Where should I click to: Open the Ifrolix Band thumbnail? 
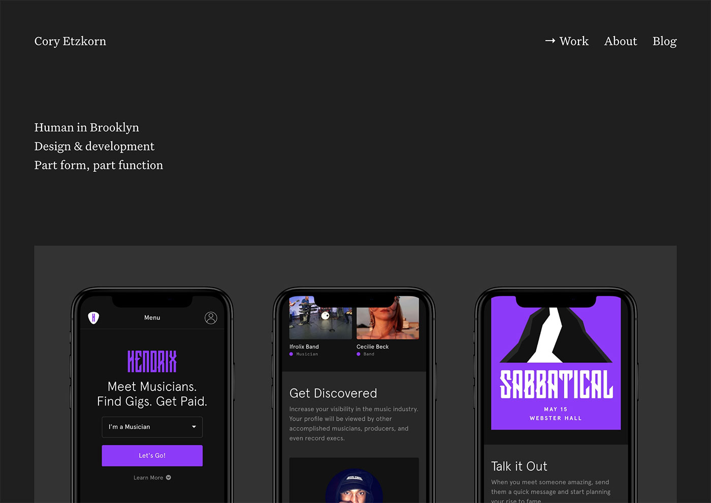320,317
